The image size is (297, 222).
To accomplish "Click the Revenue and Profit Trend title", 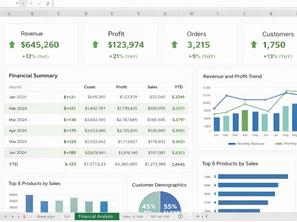I will pos(232,76).
